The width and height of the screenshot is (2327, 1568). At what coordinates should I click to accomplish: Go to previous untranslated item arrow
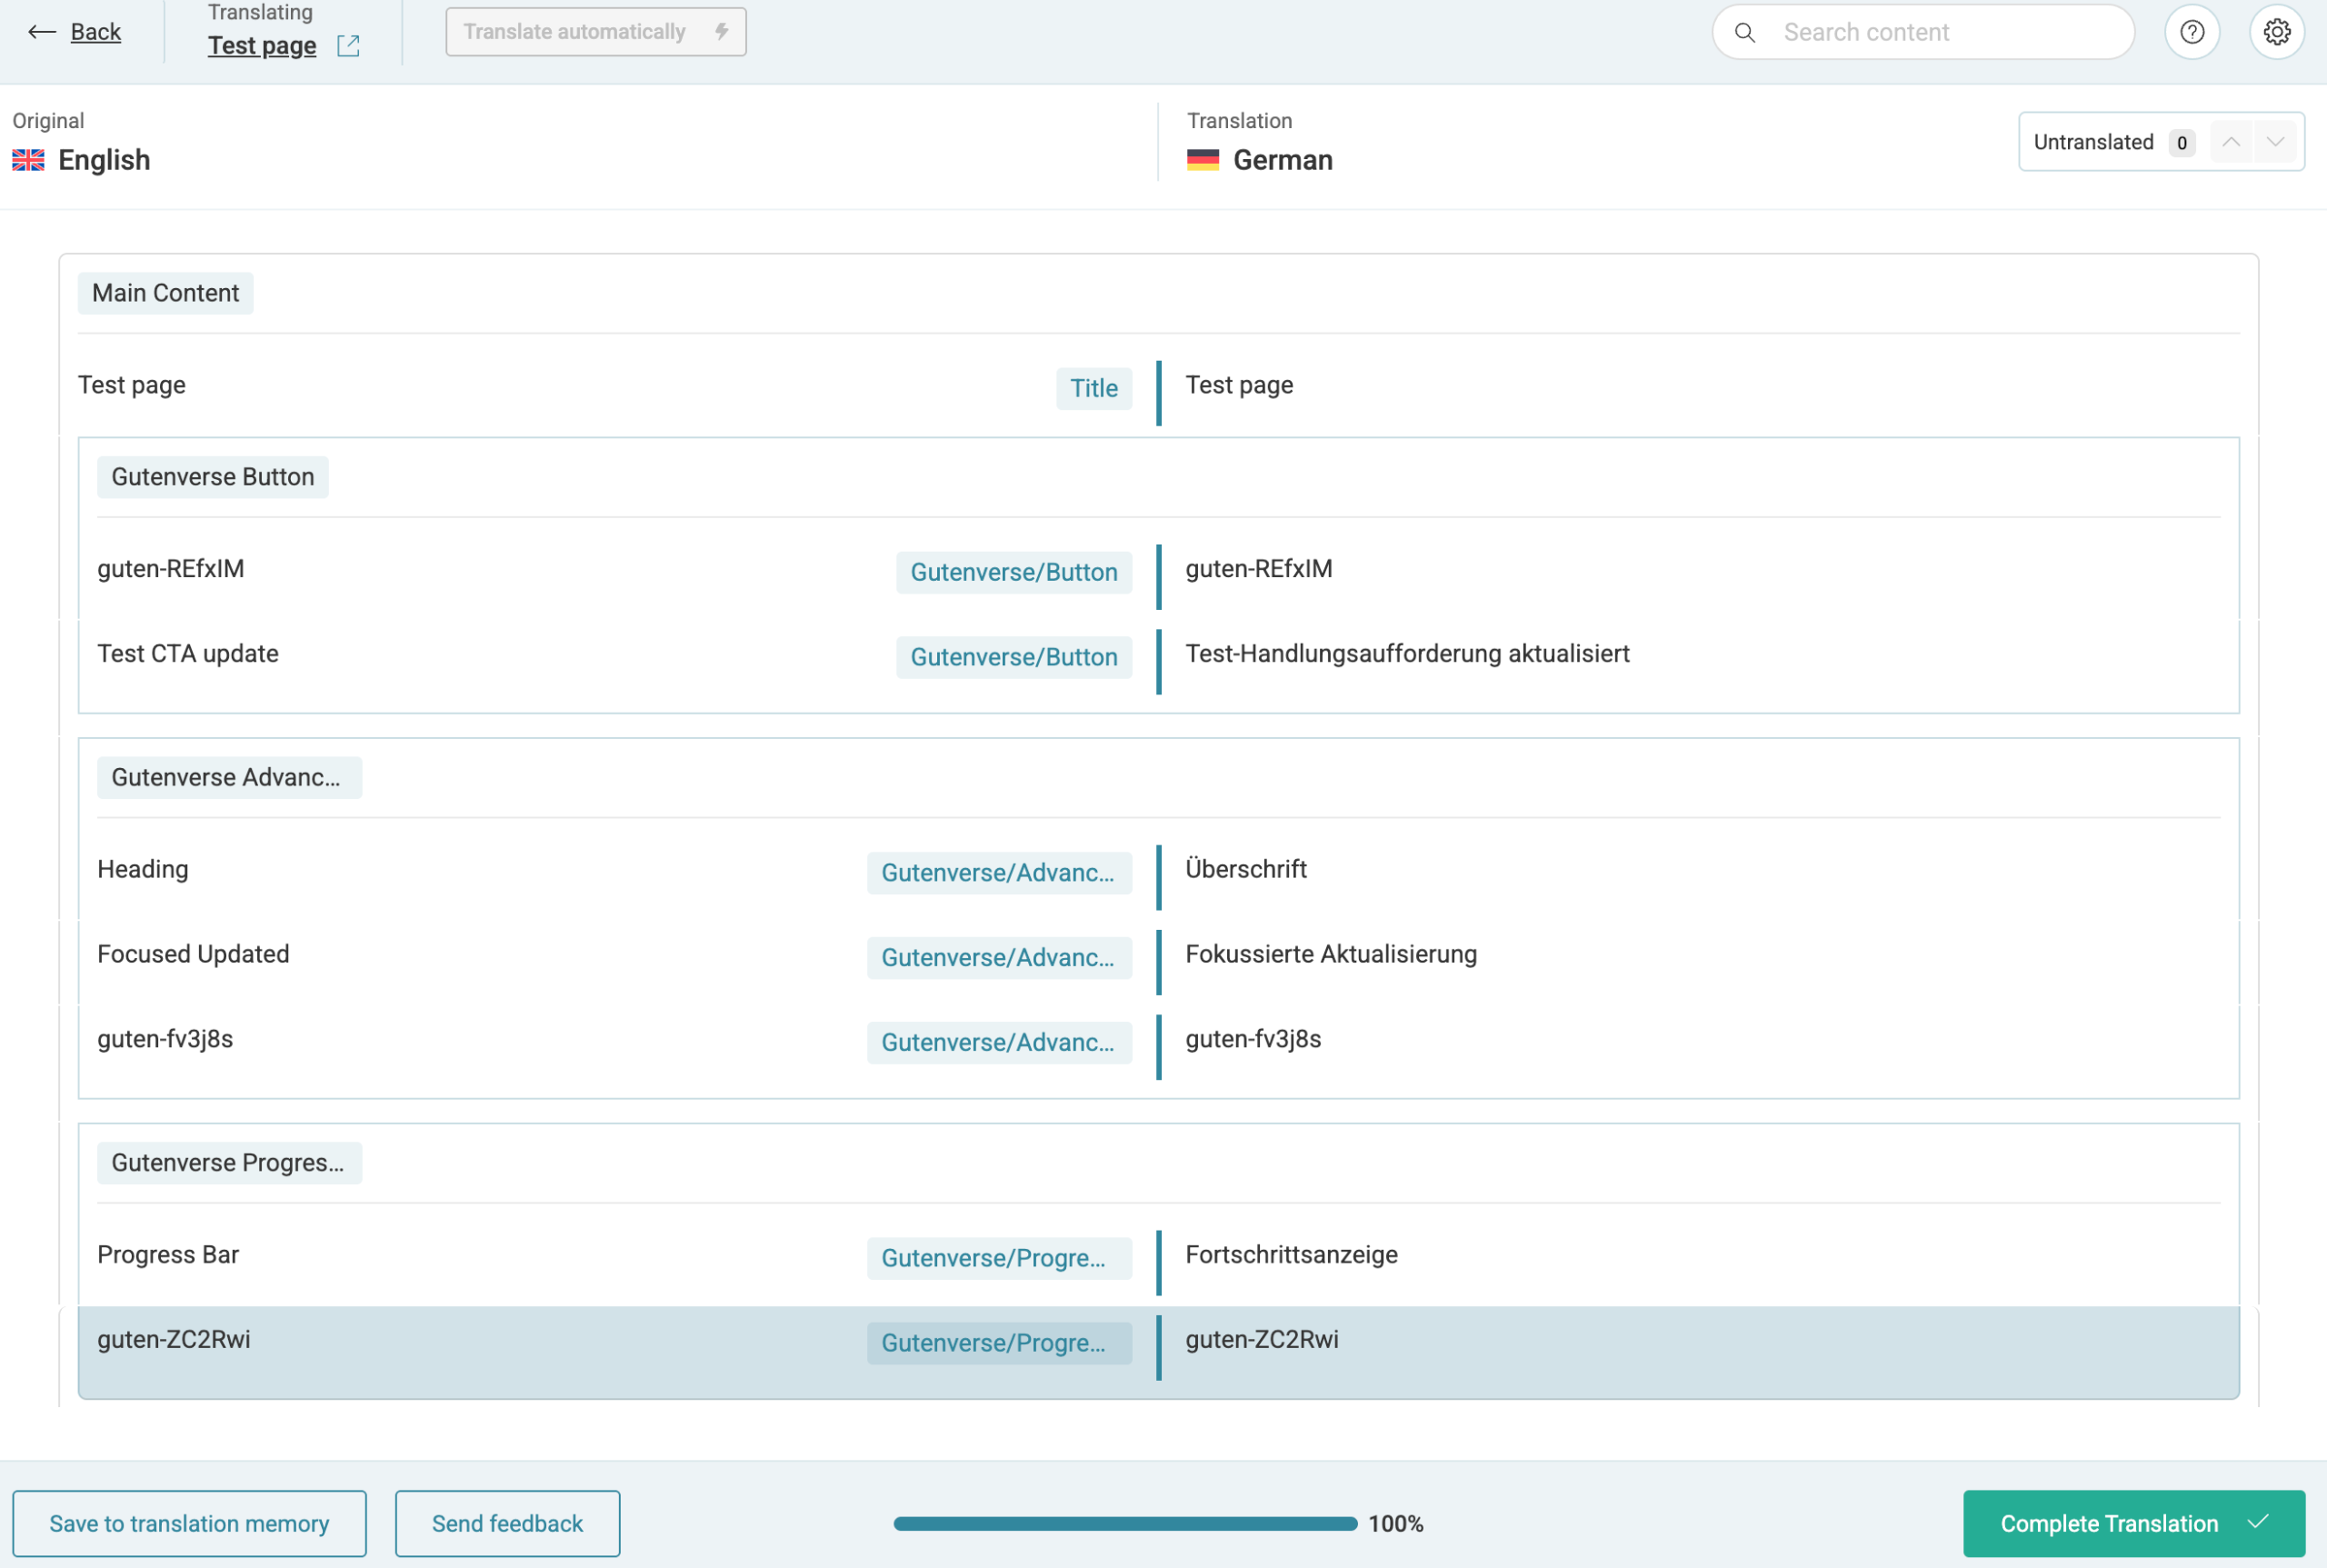2231,142
